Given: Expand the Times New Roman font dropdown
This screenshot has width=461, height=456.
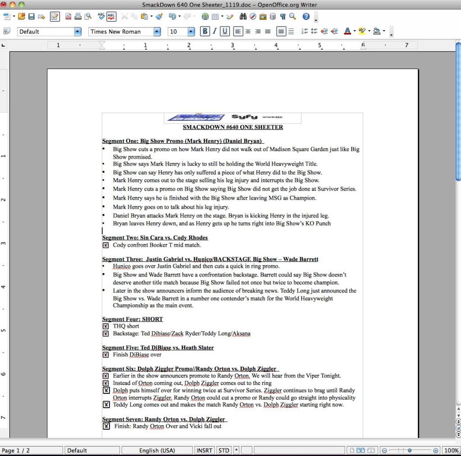Looking at the screenshot, I should pos(157,32).
